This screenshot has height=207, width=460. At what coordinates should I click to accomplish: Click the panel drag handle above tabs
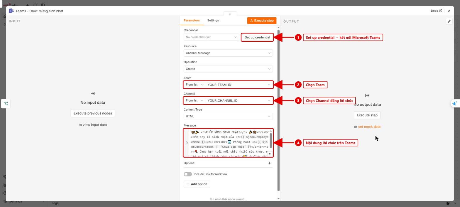(230, 14)
